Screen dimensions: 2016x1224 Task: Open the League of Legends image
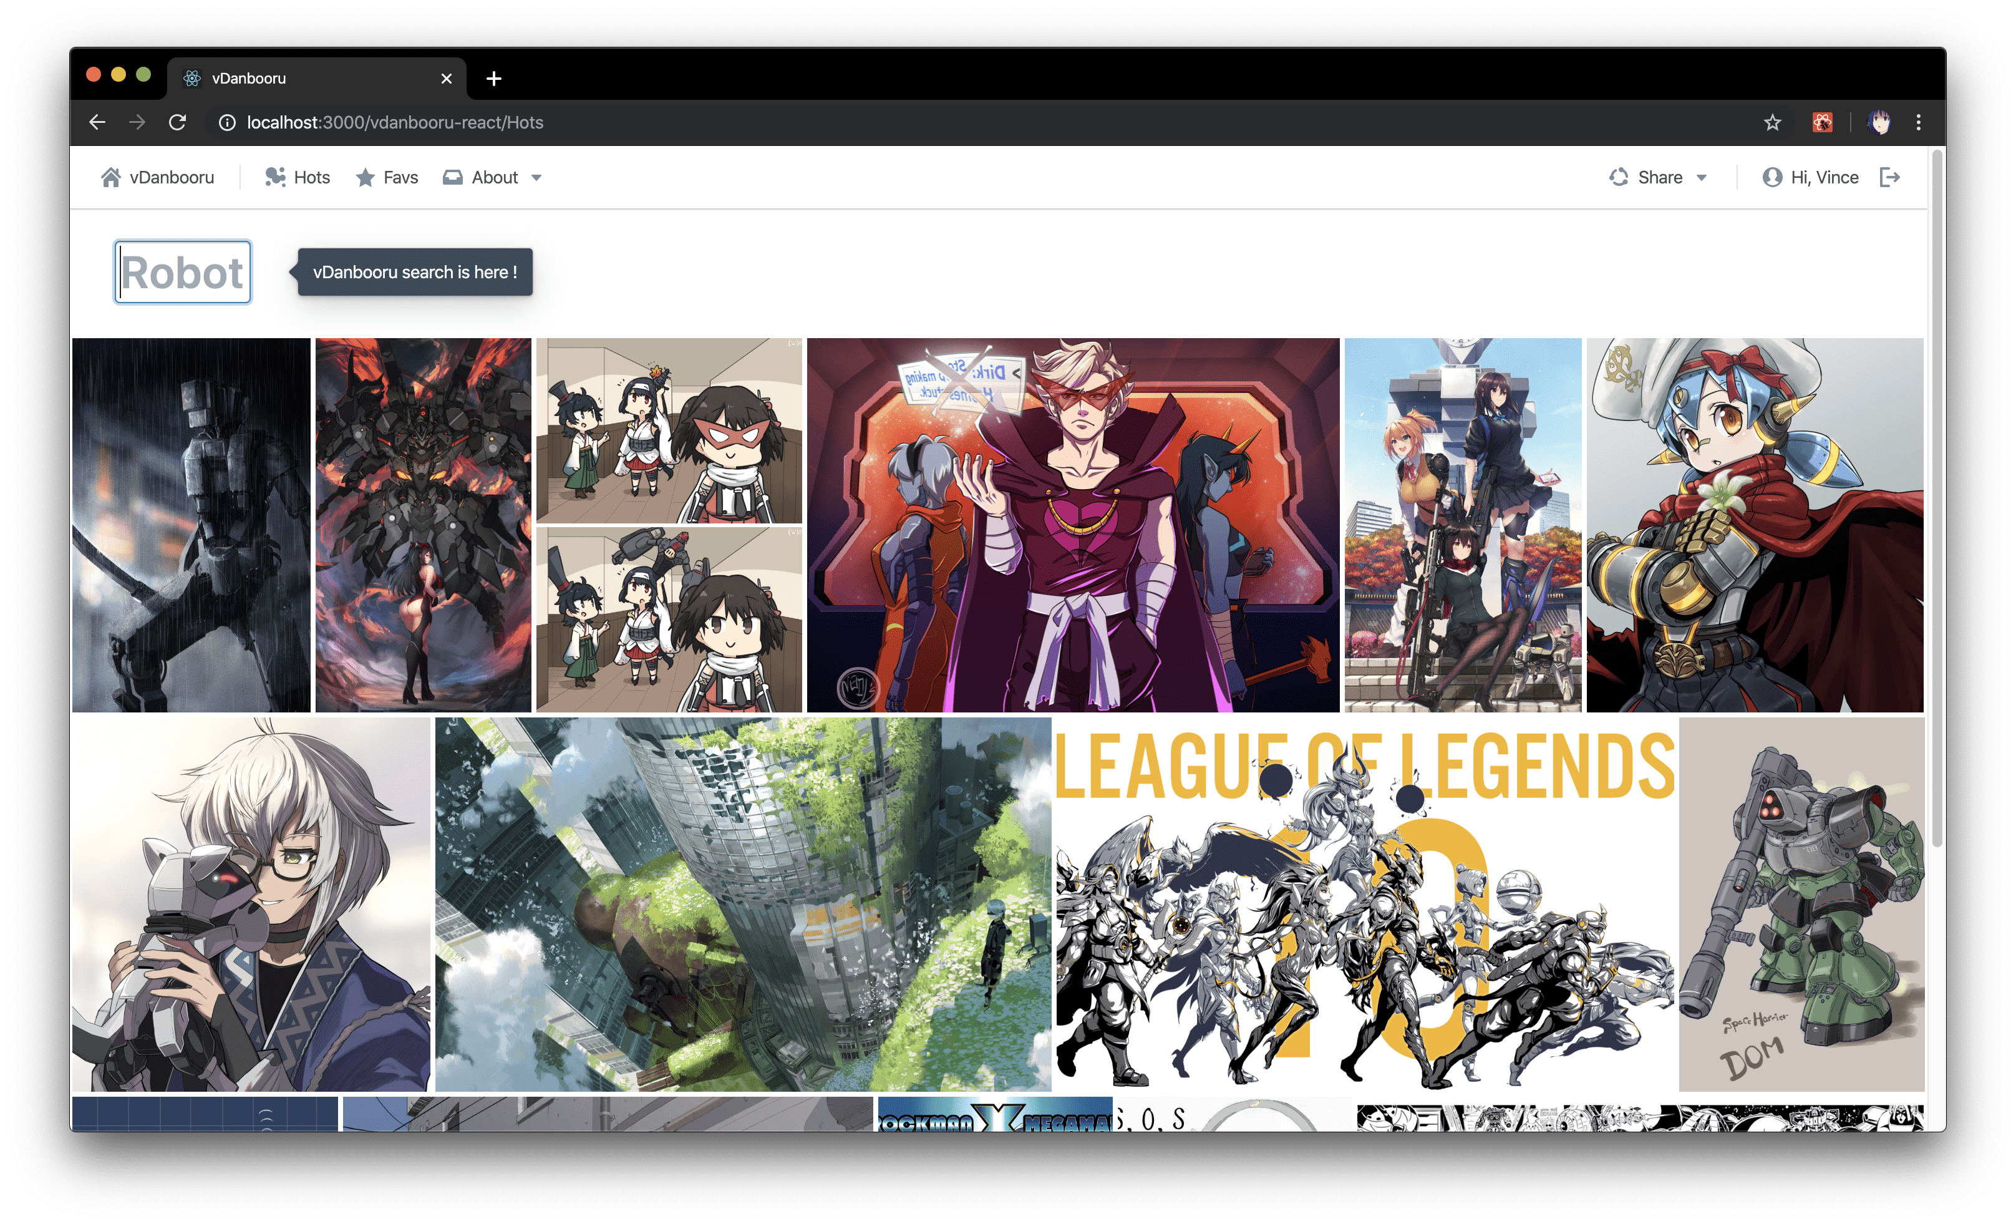pos(1364,904)
